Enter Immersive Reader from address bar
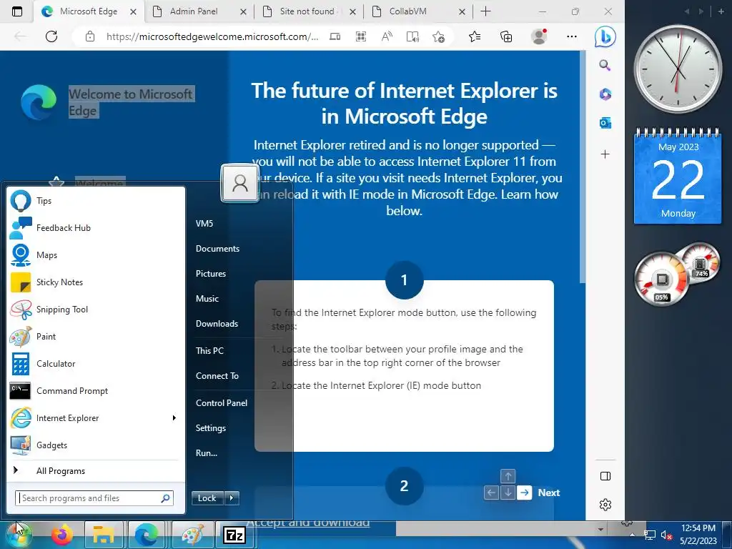Viewport: 732px width, 549px height. pos(412,36)
